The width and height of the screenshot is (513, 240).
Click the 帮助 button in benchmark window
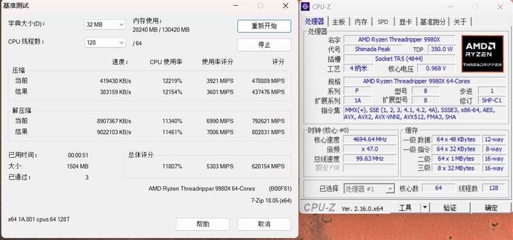[x=203, y=225]
